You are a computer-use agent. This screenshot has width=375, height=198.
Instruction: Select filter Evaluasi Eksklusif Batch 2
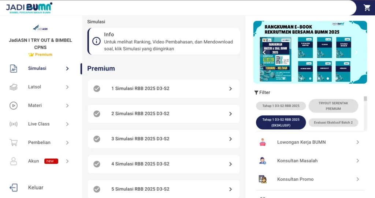[x=333, y=122]
